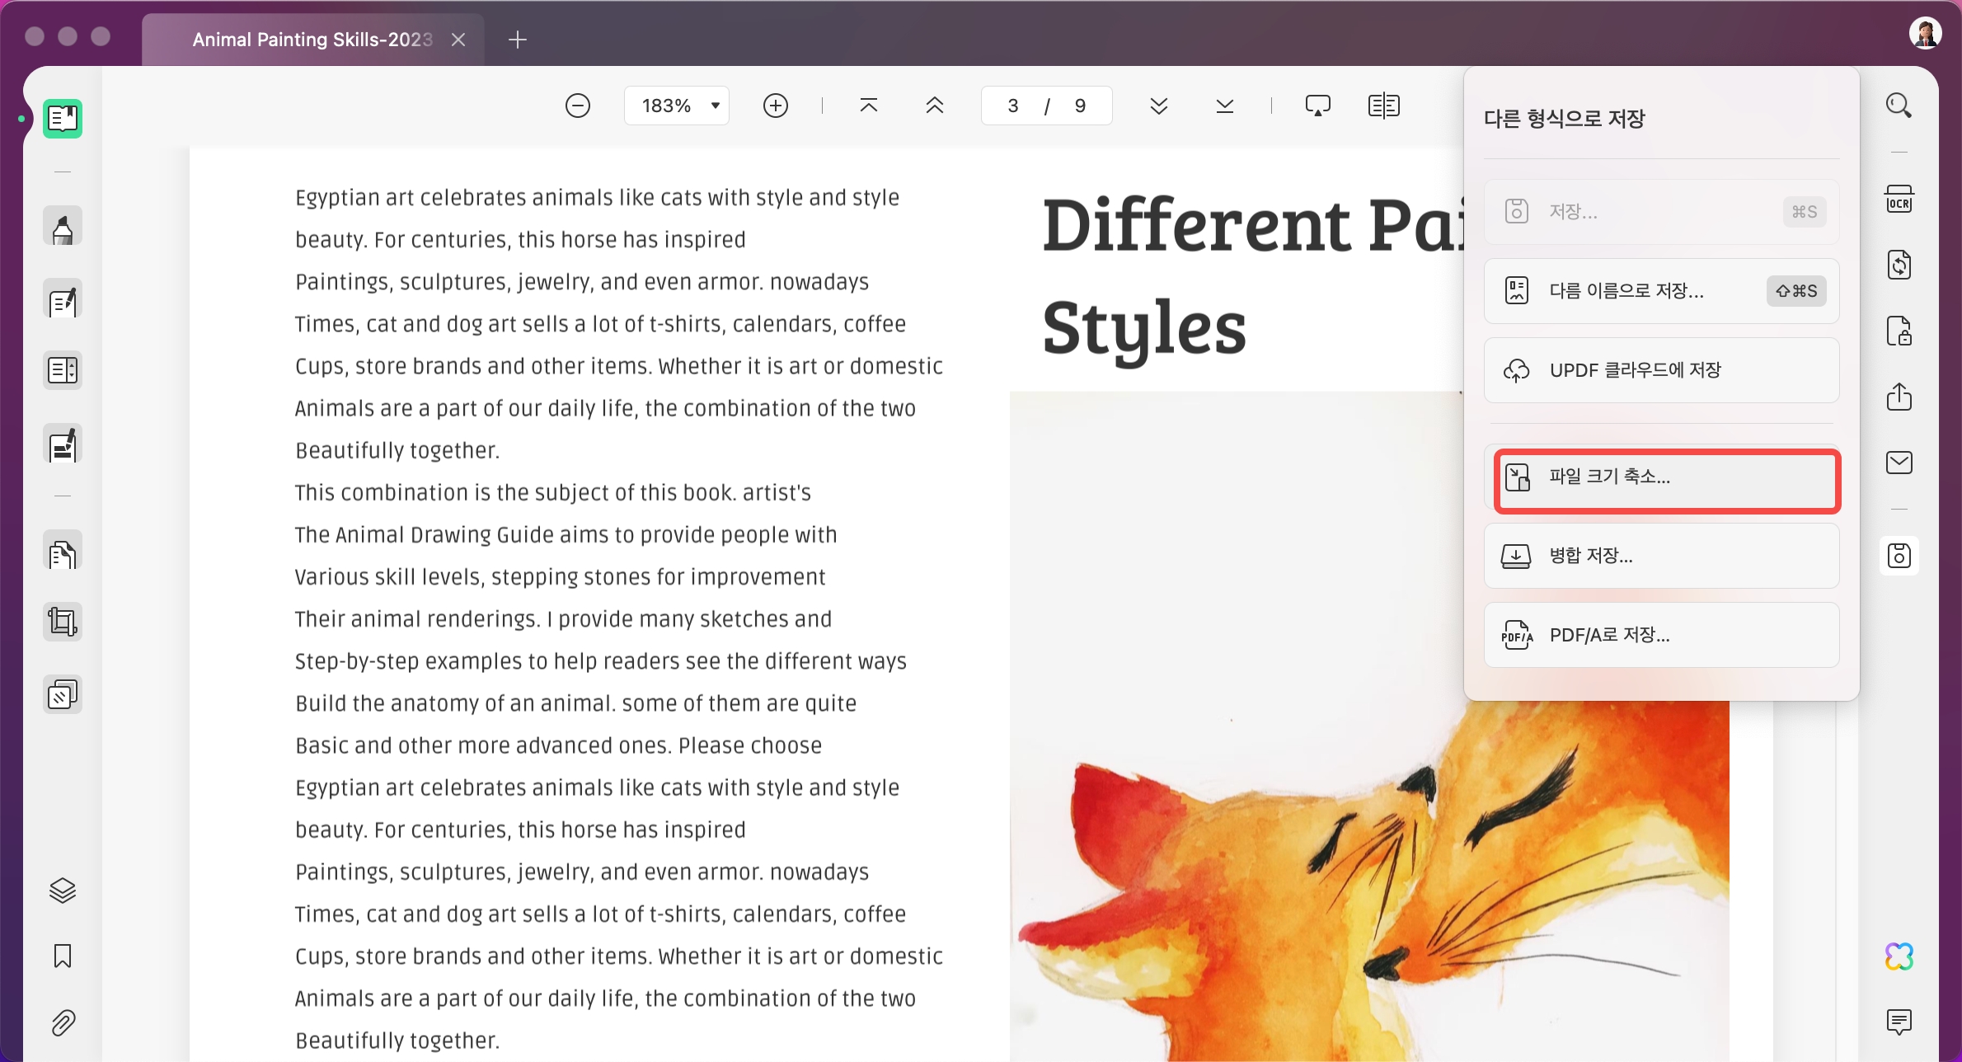Open the UPDF AI assistant
Image resolution: width=1962 pixels, height=1062 pixels.
point(1899,956)
